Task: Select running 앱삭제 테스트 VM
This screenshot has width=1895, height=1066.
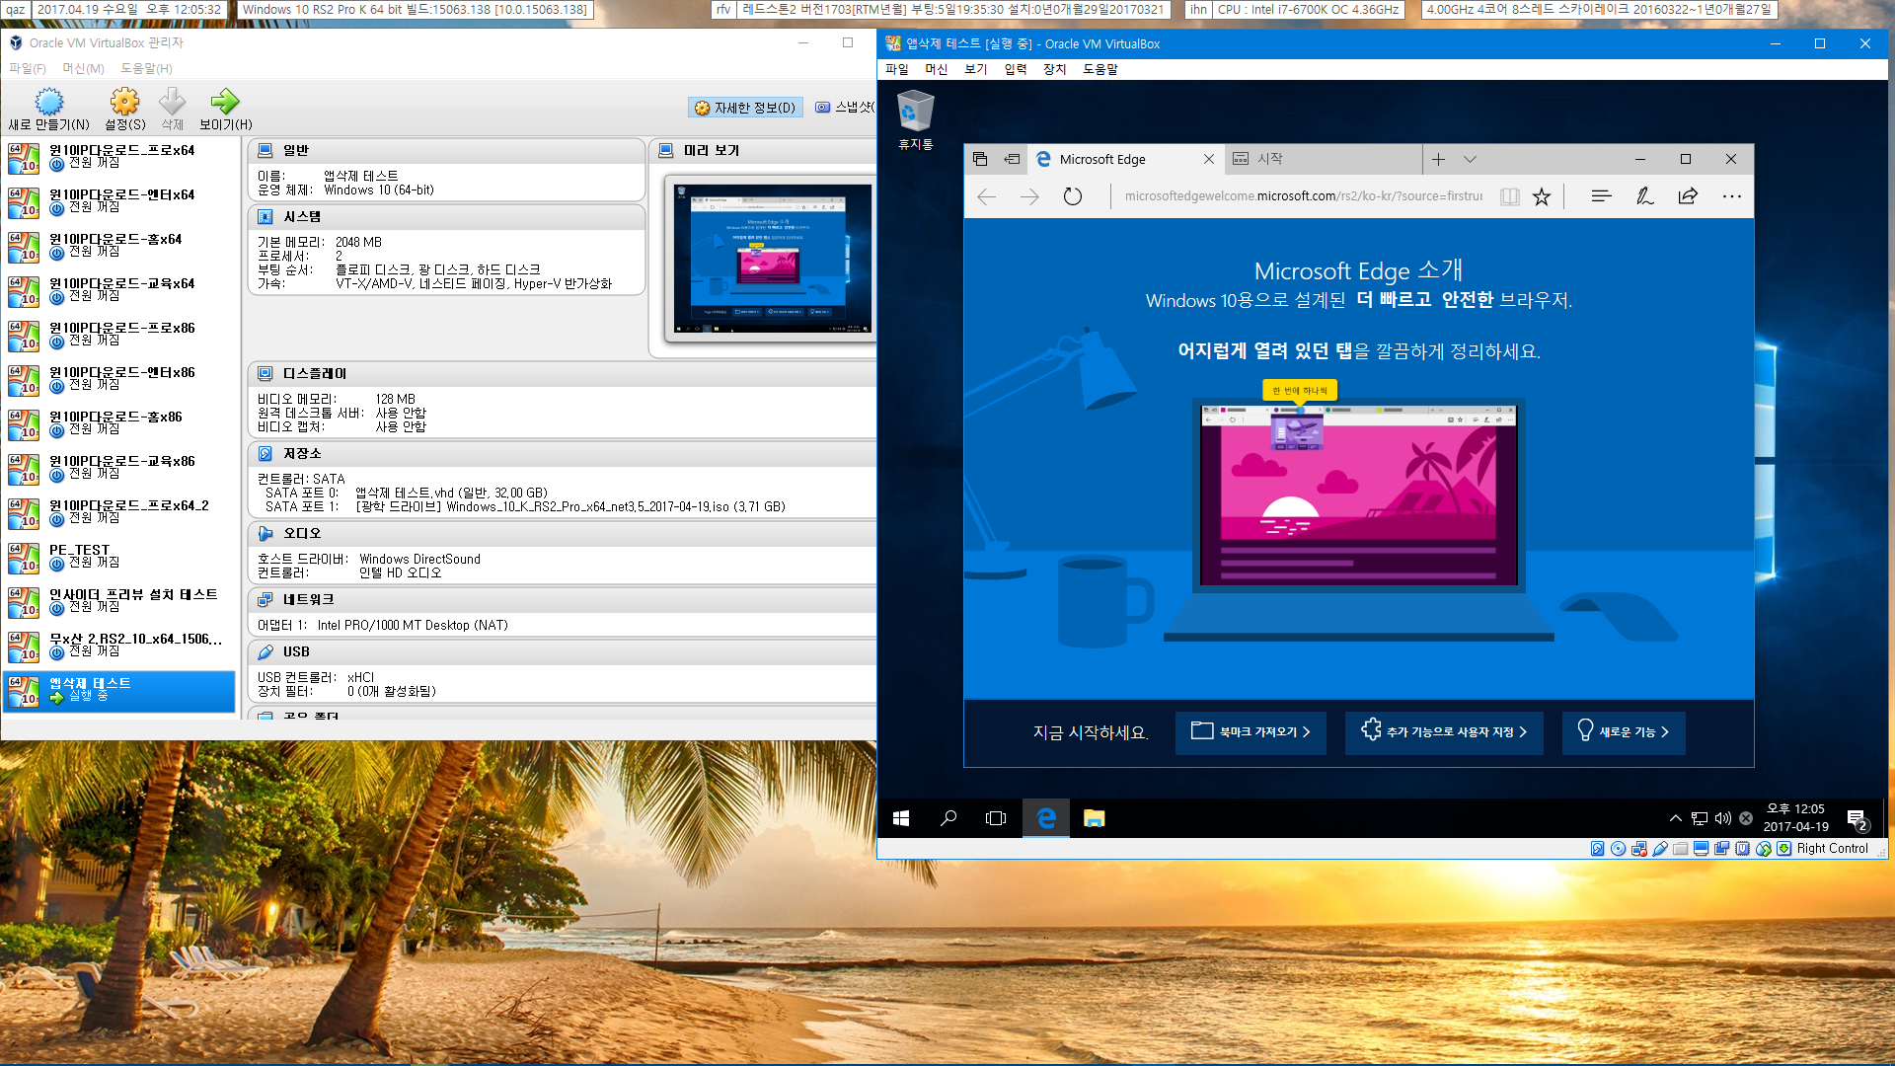Action: click(119, 691)
